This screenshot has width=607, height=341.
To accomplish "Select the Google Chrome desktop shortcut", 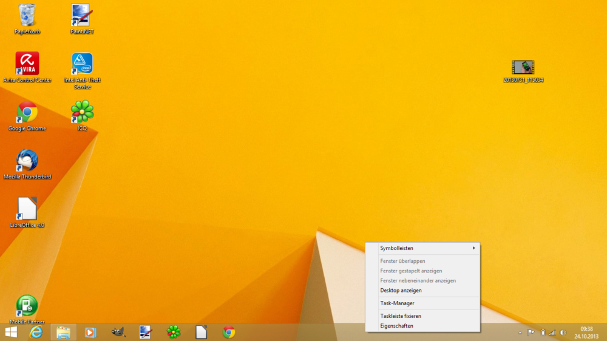I will (27, 116).
